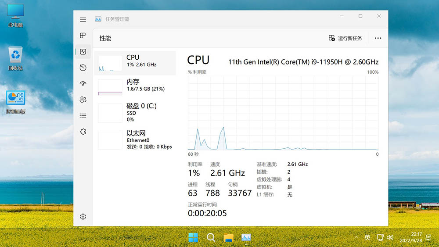Select the 内存 performance item
The image size is (439, 247).
(135, 87)
